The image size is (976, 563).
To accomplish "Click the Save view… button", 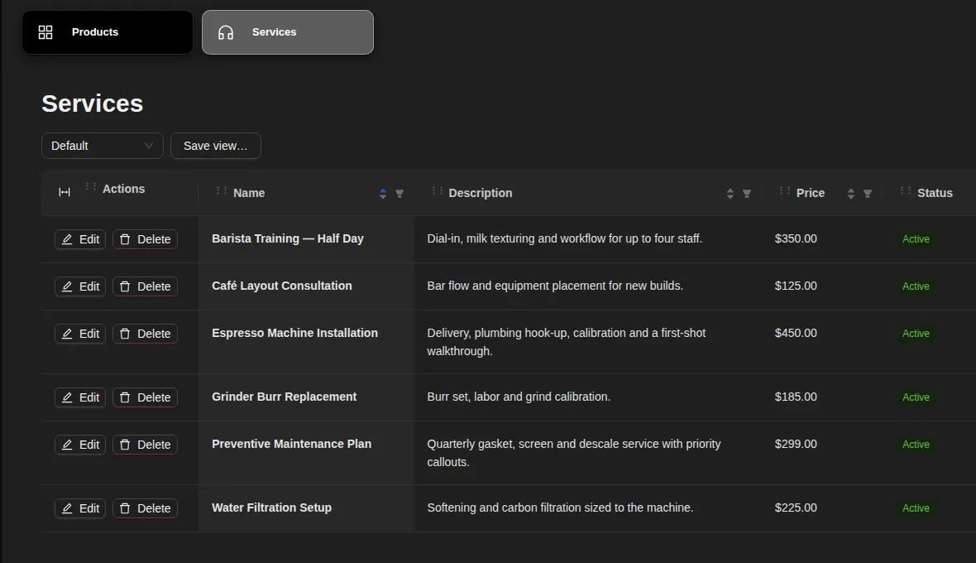I will pos(215,146).
